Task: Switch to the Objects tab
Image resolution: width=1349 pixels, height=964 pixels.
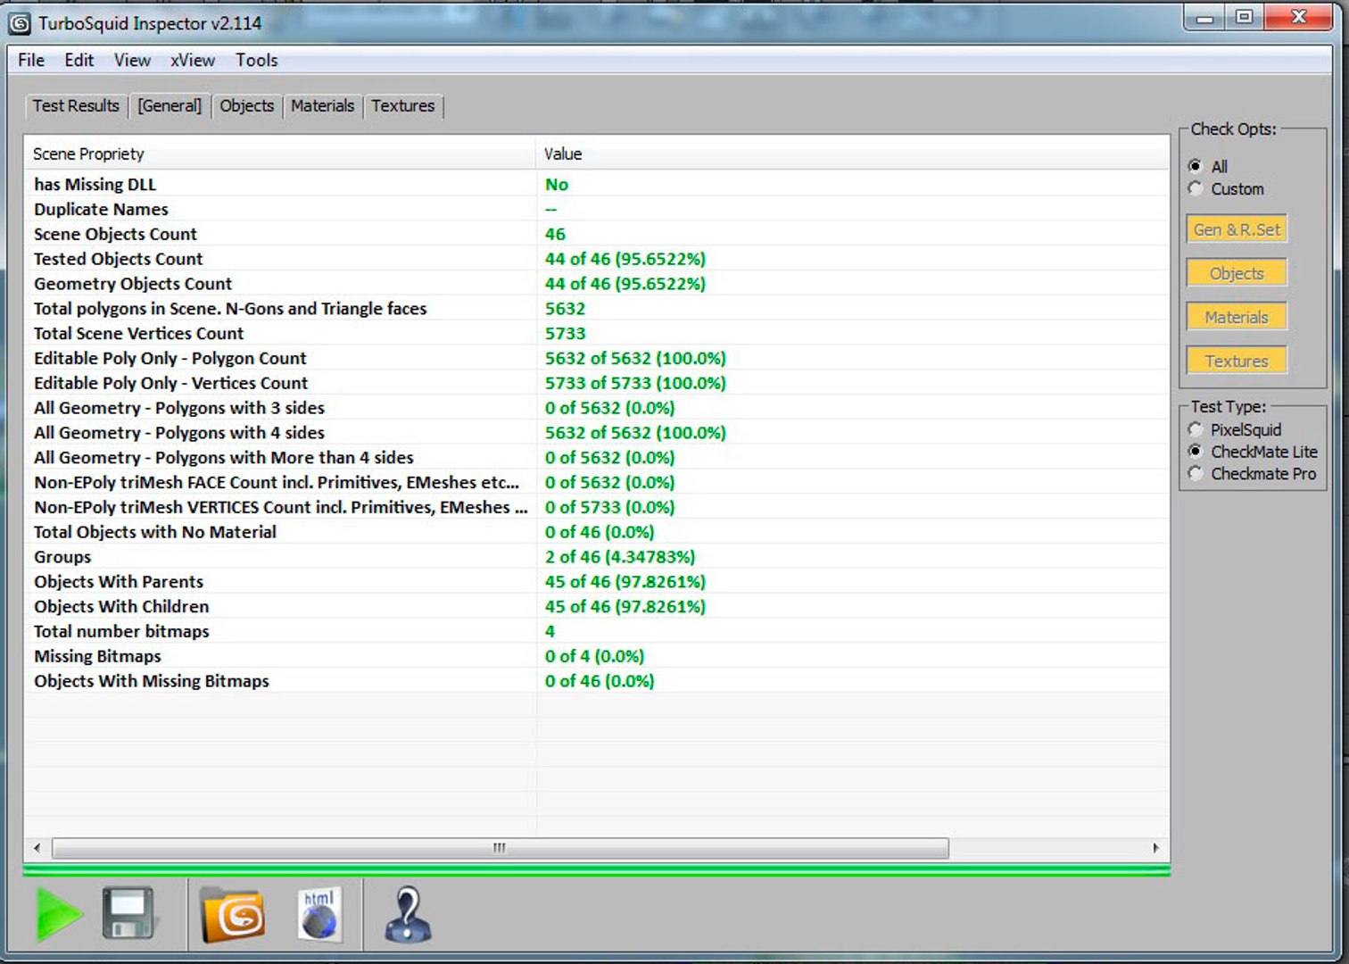Action: [247, 106]
